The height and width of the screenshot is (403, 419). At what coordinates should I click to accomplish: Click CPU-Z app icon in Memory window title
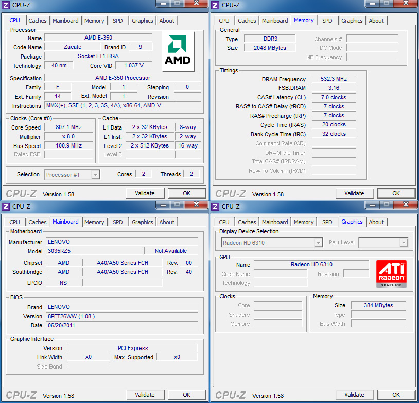point(215,5)
